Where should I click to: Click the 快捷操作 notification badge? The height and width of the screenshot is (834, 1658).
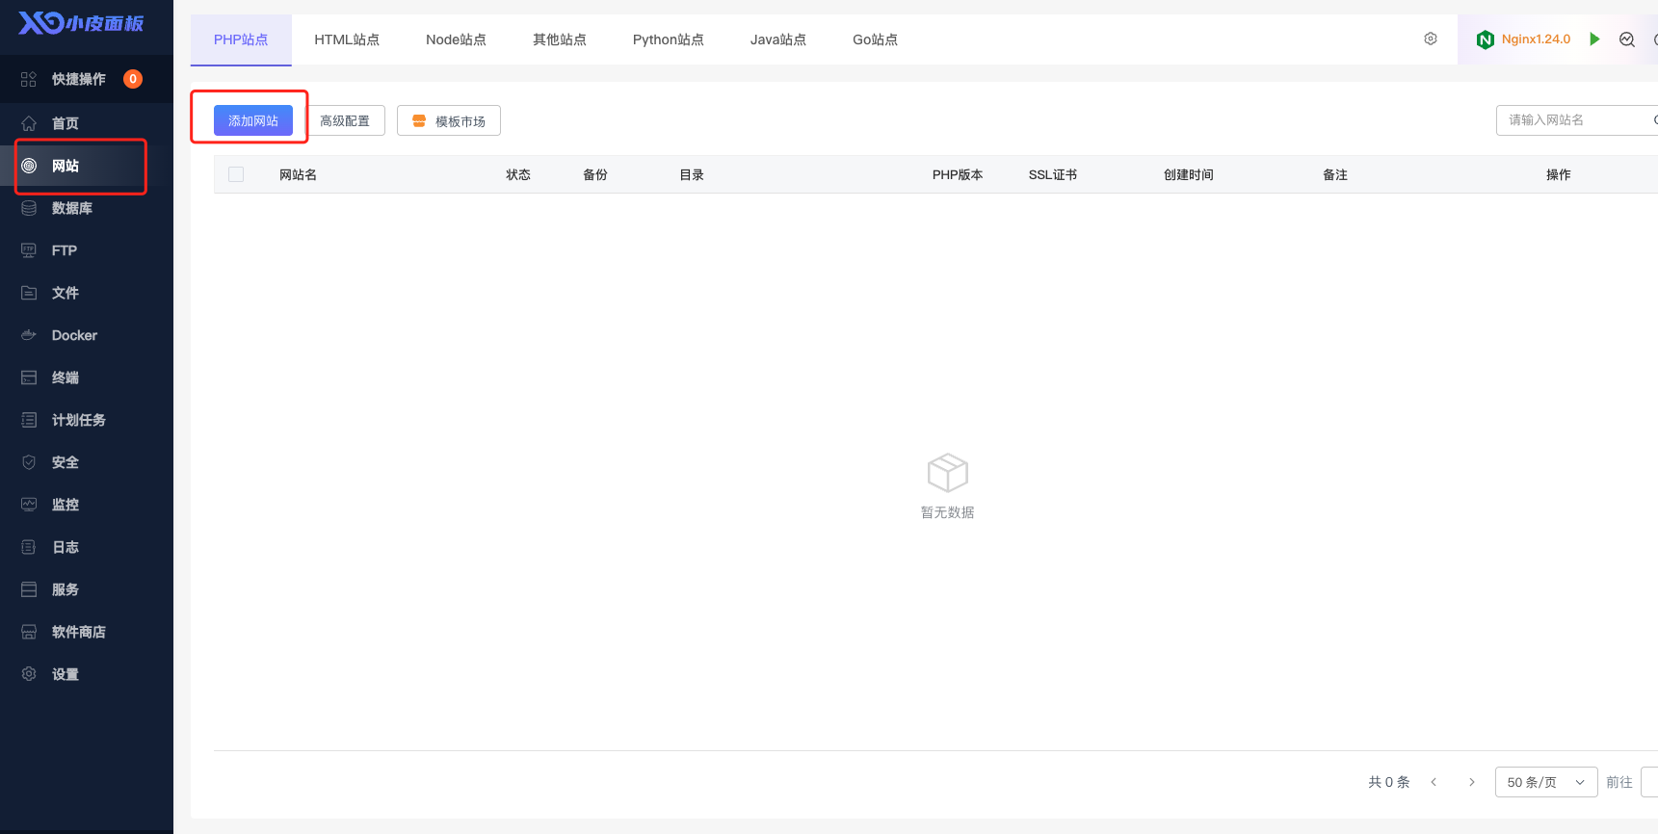pos(133,79)
